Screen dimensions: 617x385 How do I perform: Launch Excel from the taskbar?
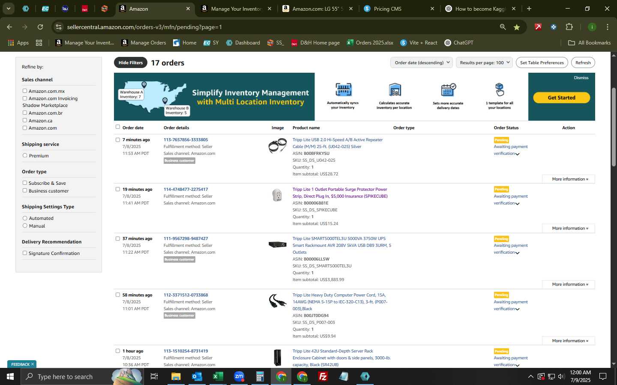point(218,376)
